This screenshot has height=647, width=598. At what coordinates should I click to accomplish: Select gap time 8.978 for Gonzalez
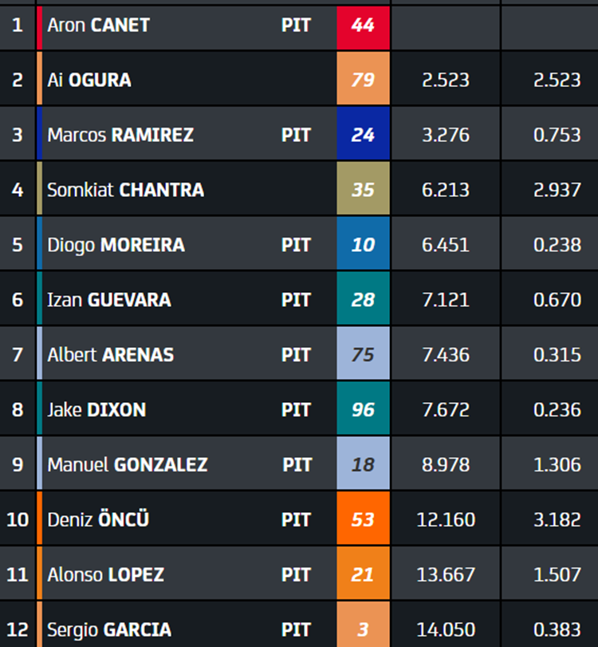tap(446, 464)
